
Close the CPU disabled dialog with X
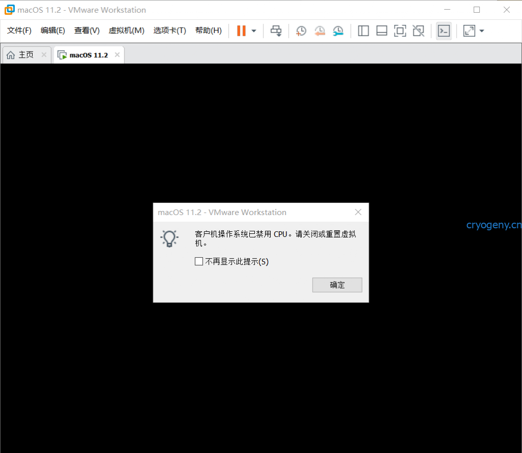pos(358,212)
